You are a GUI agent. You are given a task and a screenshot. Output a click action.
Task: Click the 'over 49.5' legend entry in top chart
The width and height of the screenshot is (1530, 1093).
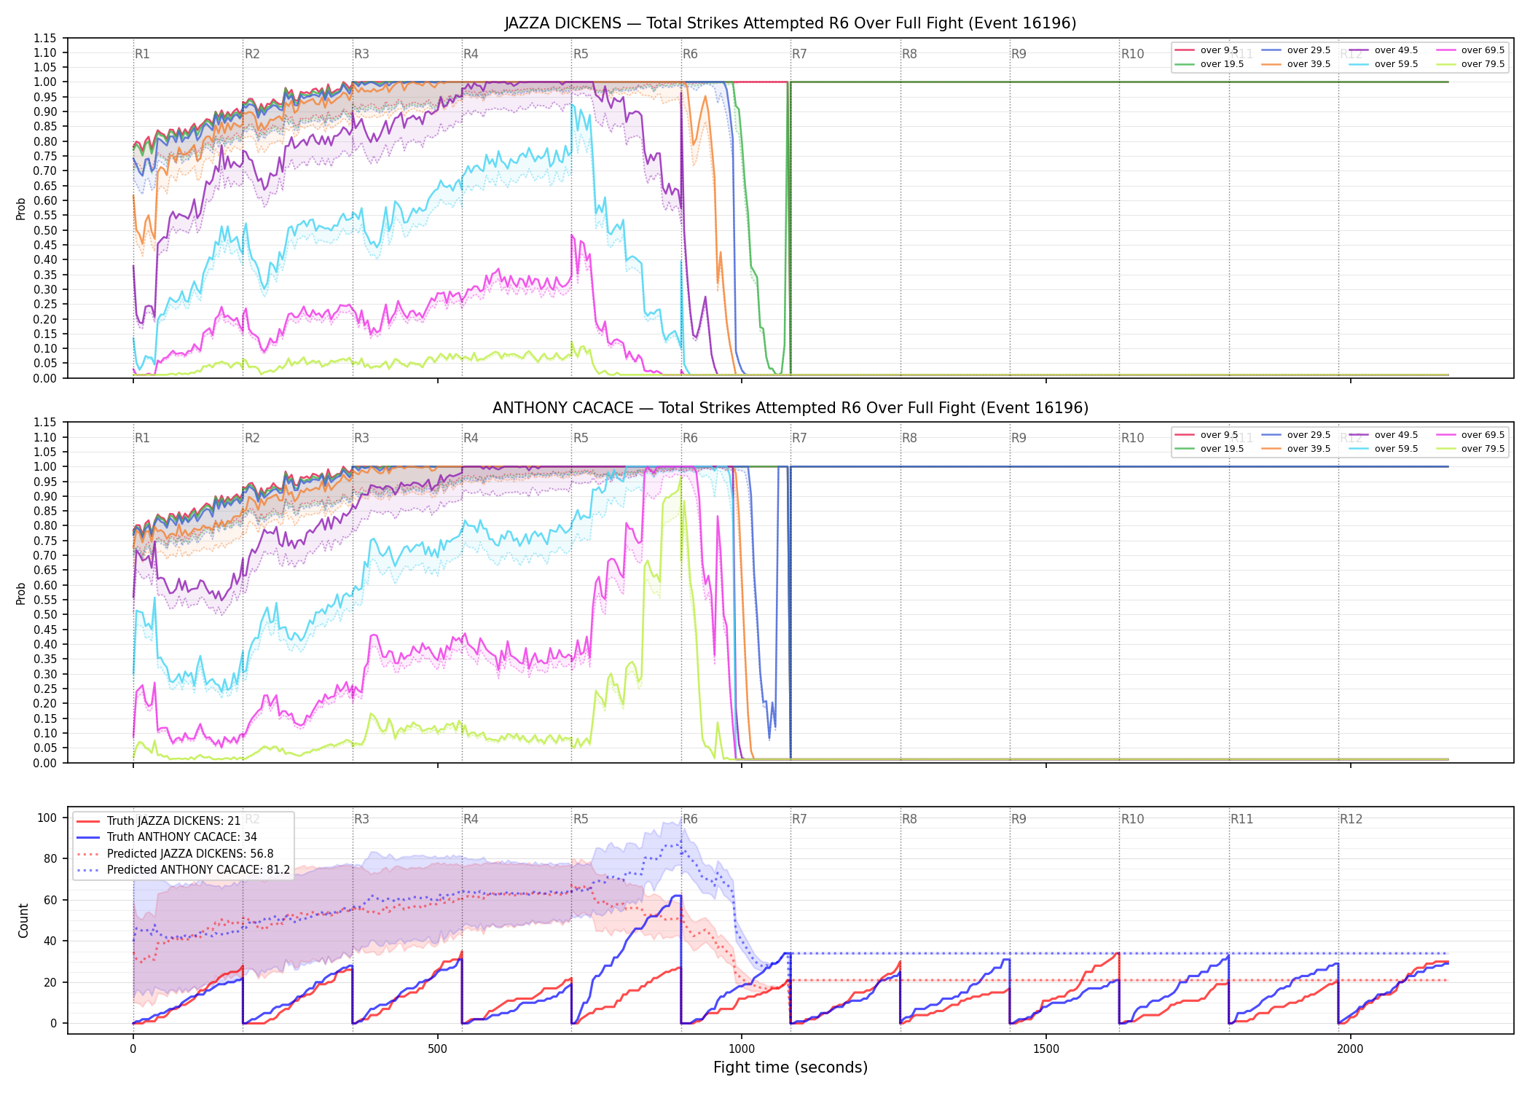1384,50
